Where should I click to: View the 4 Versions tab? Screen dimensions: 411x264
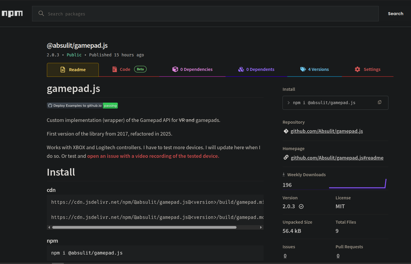click(x=314, y=69)
